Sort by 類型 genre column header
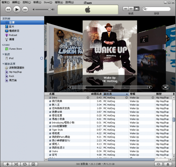The height and width of the screenshot is (167, 176). pyautogui.click(x=164, y=94)
